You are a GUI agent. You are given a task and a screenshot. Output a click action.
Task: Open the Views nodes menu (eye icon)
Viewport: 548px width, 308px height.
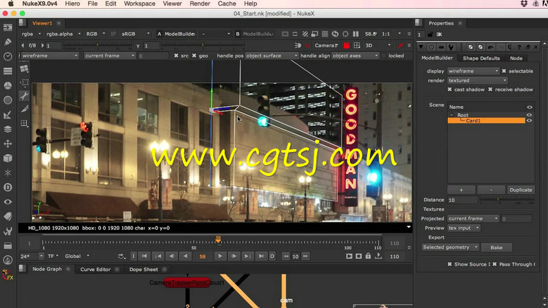tap(8, 202)
